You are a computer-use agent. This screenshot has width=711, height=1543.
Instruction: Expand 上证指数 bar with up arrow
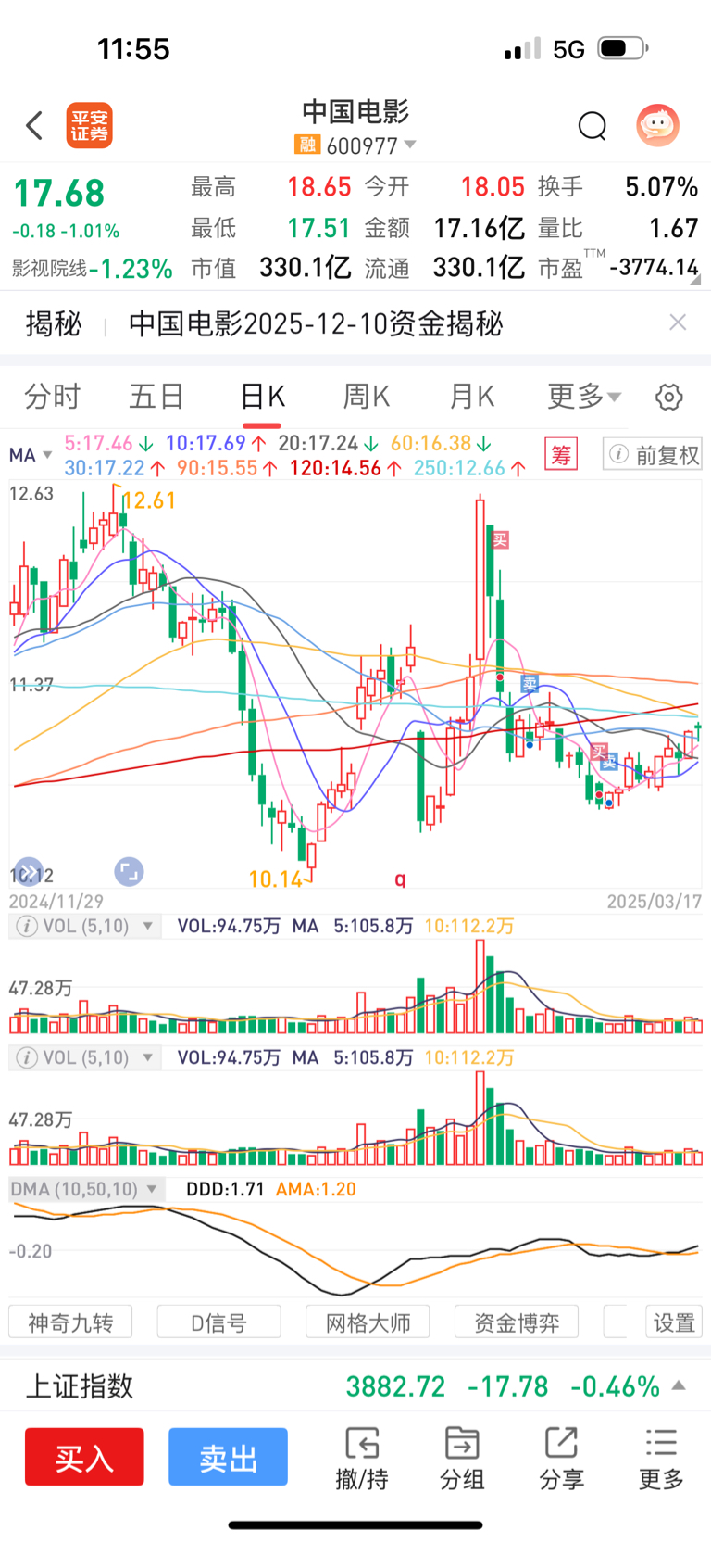679,1385
